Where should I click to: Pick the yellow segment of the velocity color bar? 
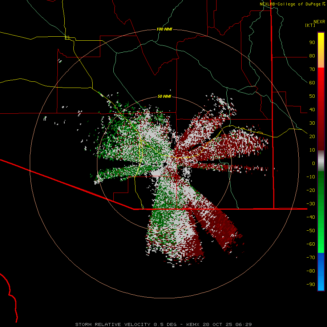coord(321,50)
